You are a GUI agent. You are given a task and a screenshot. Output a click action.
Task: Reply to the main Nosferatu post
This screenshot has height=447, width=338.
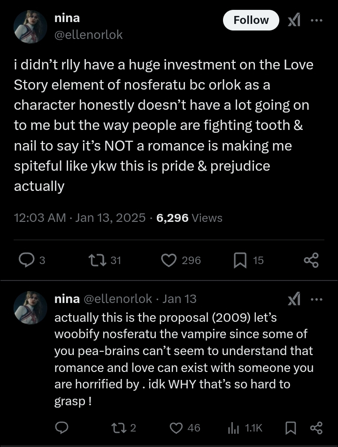pyautogui.click(x=27, y=260)
